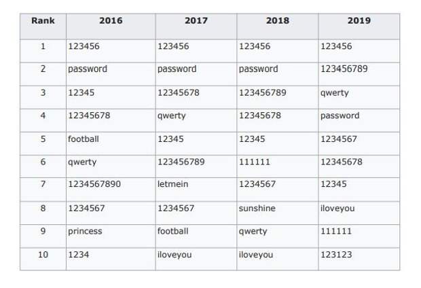Select "sunshine" in the 2018 column
The width and height of the screenshot is (421, 288).
(257, 209)
